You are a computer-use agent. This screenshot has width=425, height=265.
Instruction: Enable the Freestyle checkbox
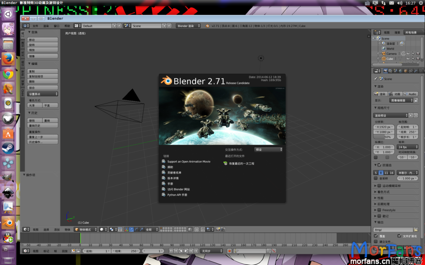click(380, 210)
